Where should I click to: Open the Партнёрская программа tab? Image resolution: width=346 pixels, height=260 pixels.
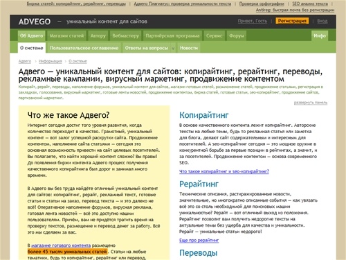[x=172, y=35]
